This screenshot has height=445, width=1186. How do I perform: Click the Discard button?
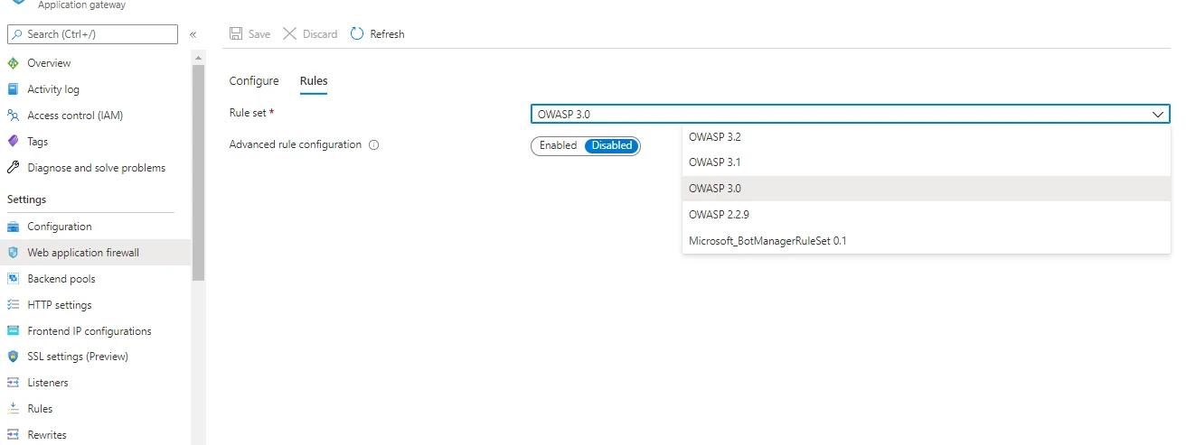tap(310, 34)
